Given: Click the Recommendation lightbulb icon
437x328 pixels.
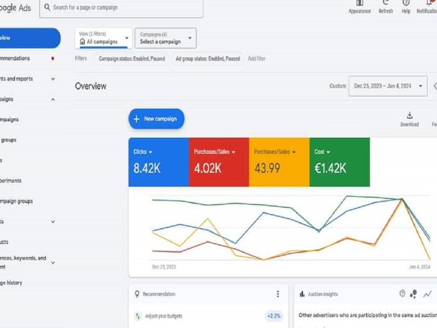Looking at the screenshot, I should 137,294.
